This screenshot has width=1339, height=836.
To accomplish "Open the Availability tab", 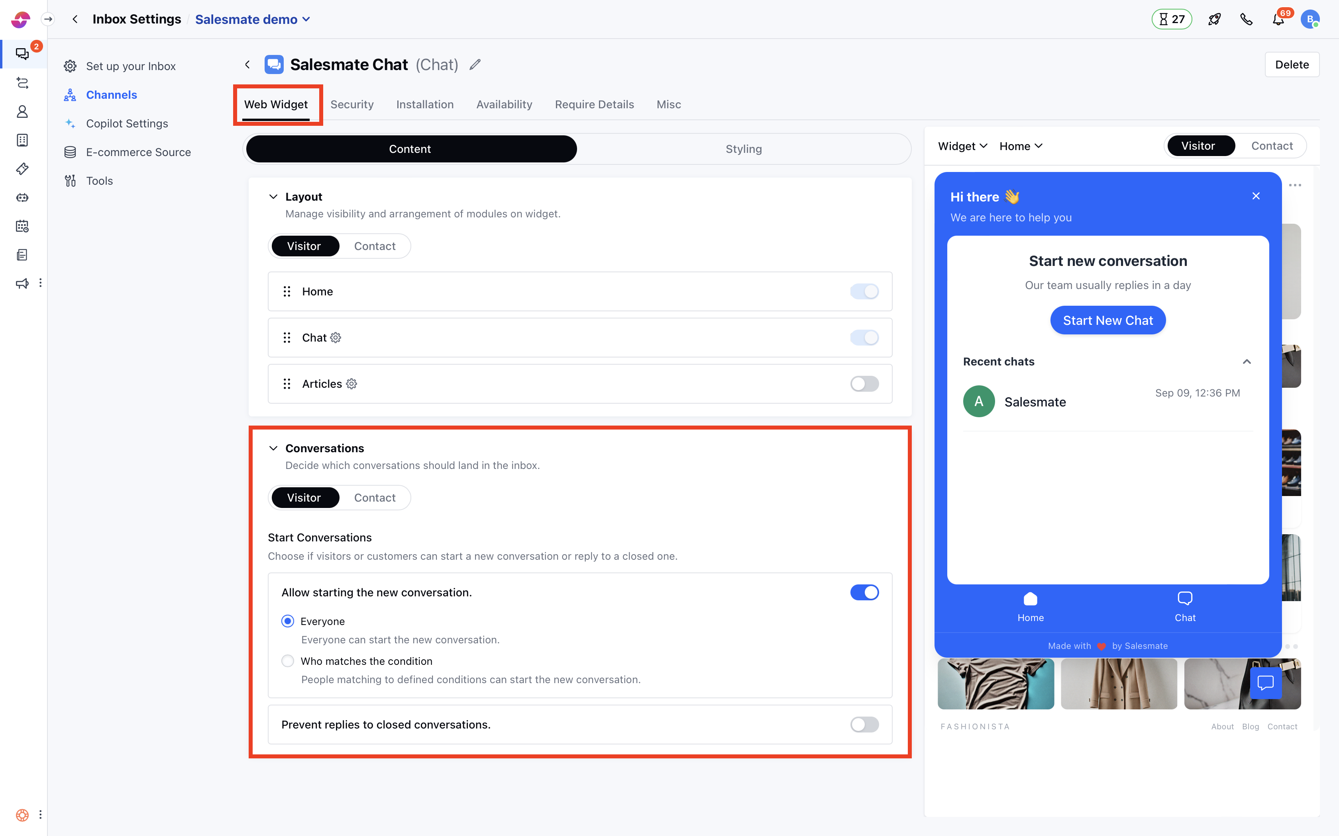I will tap(504, 104).
